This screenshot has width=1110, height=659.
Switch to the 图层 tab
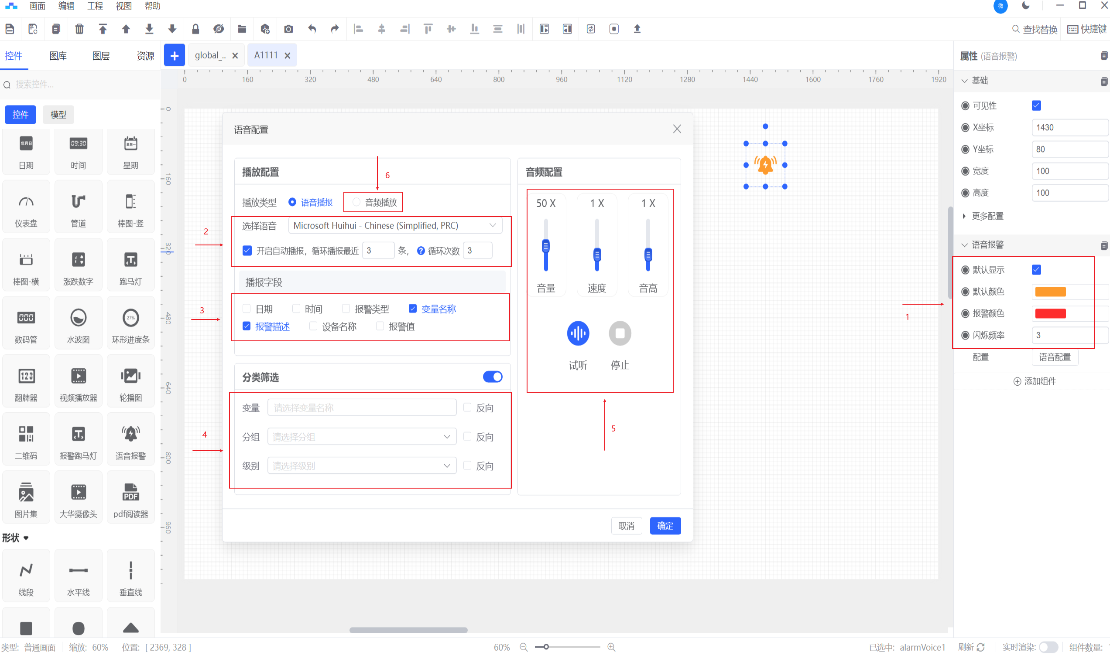[x=101, y=56]
